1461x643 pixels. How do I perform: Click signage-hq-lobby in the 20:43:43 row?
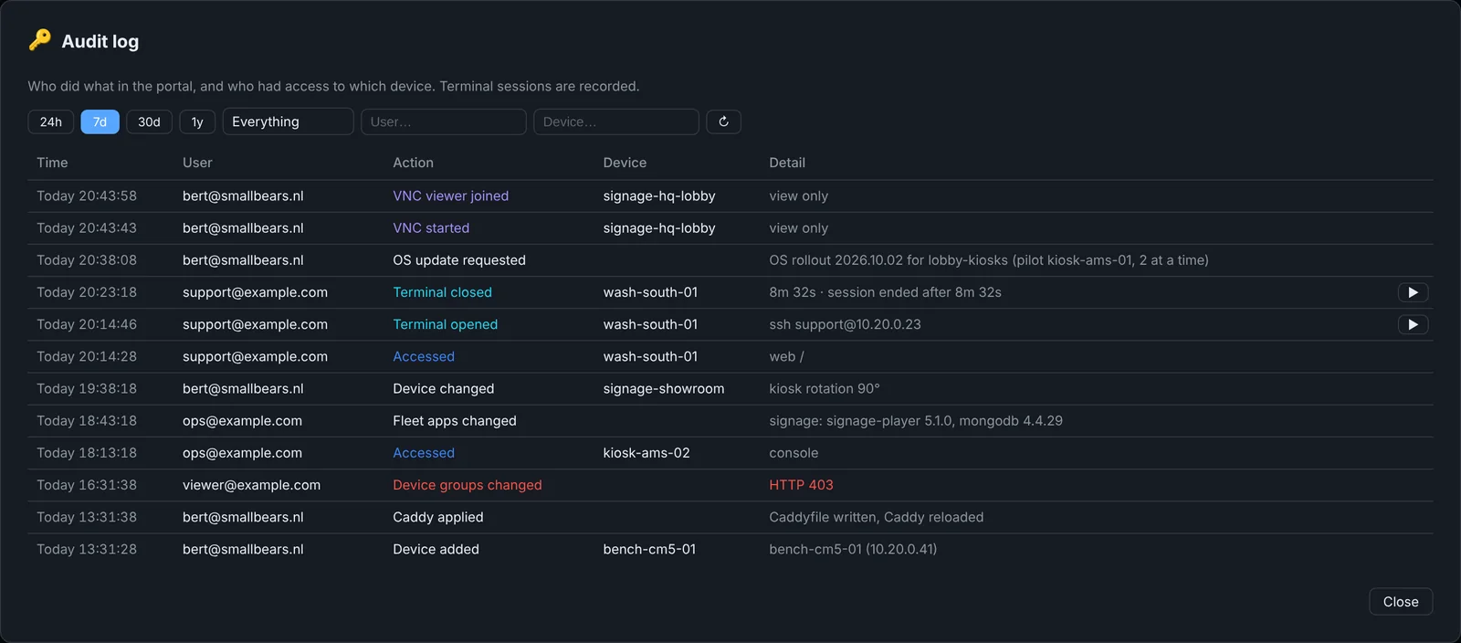[659, 228]
